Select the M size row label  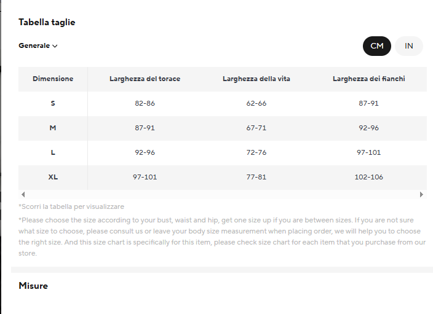pyautogui.click(x=53, y=128)
